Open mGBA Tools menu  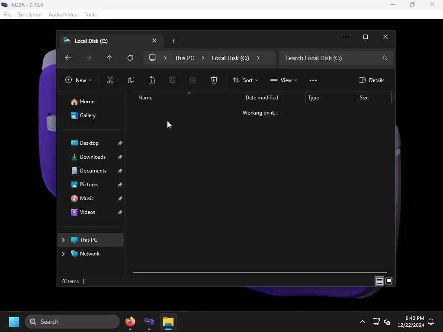click(x=90, y=15)
